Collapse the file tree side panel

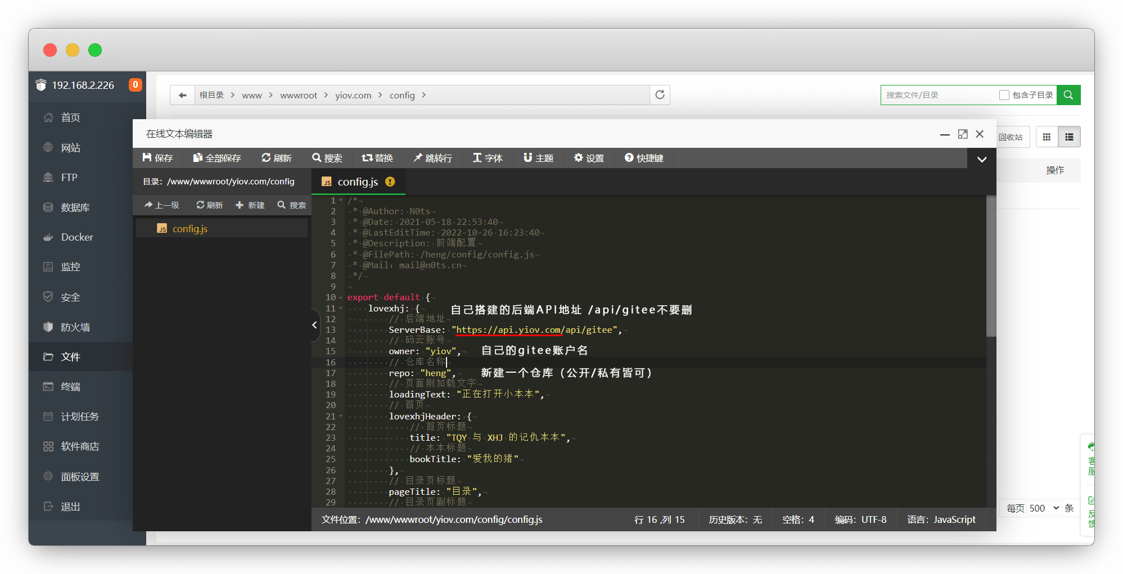(315, 324)
